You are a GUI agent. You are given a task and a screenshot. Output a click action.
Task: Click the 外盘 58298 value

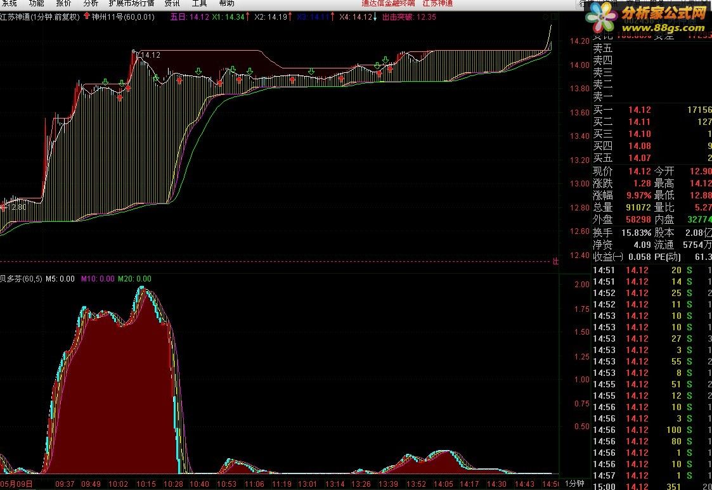tap(638, 219)
